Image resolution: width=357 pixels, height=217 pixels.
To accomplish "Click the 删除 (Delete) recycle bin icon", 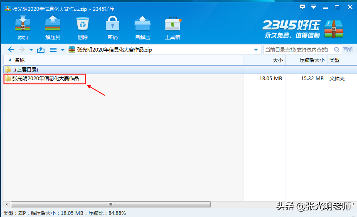I will click(82, 24).
